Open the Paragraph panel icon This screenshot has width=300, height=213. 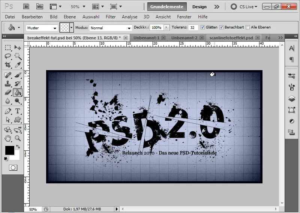pos(291,60)
